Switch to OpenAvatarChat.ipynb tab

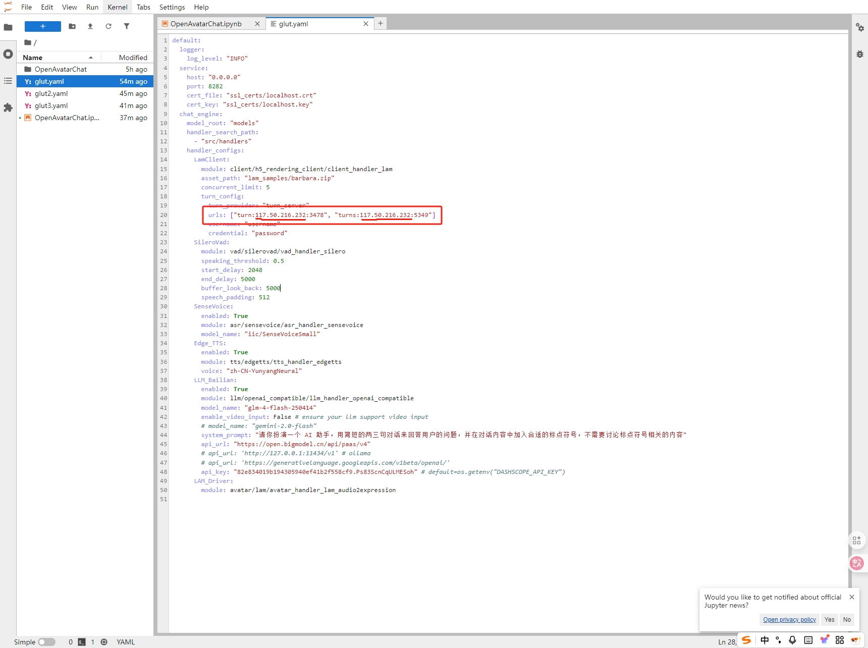click(x=206, y=24)
